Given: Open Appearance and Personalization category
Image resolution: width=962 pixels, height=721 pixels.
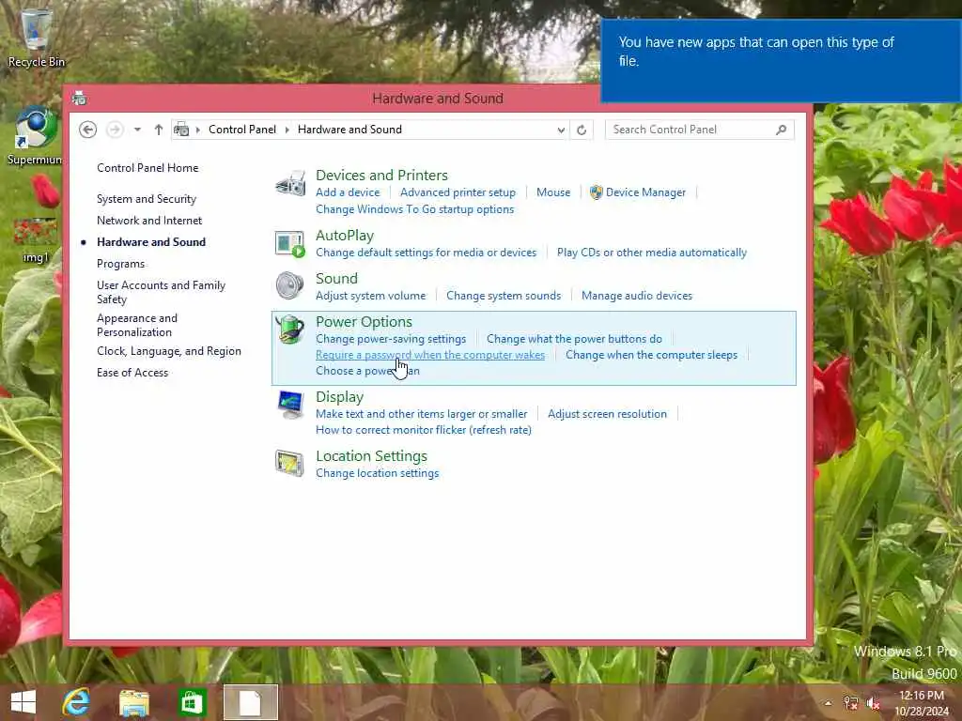Looking at the screenshot, I should pos(137,325).
